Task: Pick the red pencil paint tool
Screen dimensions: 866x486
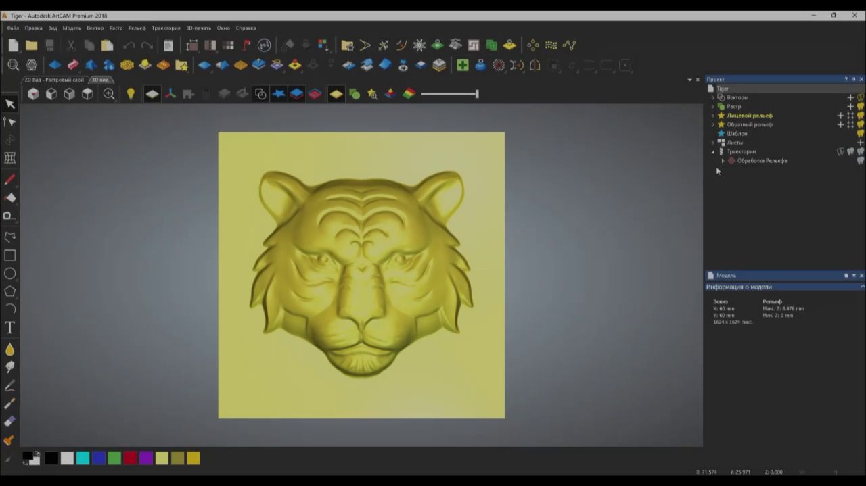Action: click(9, 180)
